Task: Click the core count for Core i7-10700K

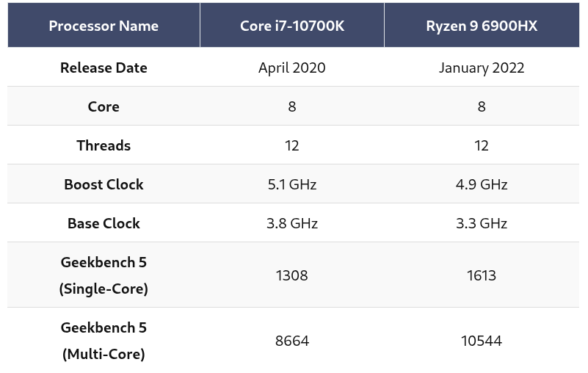Action: [x=292, y=106]
